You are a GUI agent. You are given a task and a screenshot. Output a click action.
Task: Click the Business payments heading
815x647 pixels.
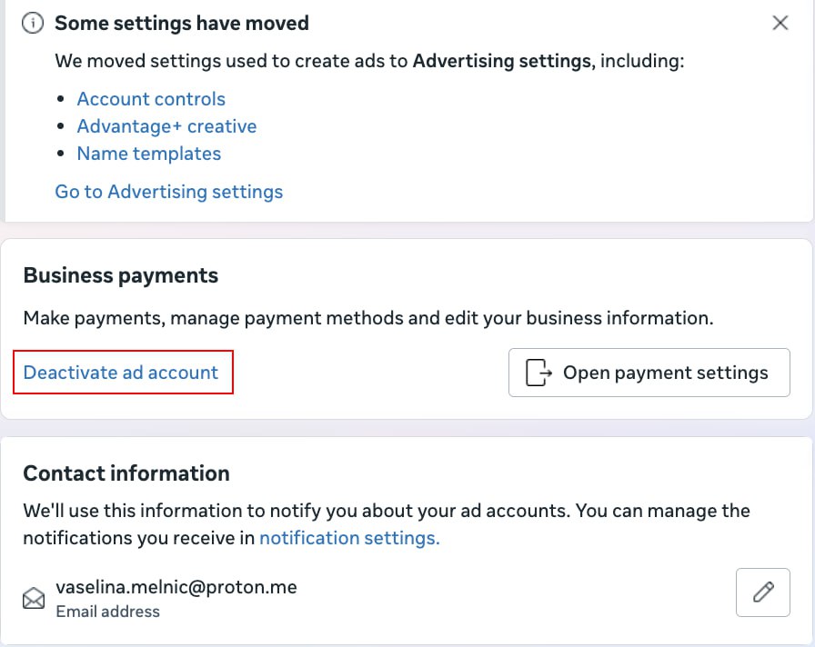coord(121,275)
